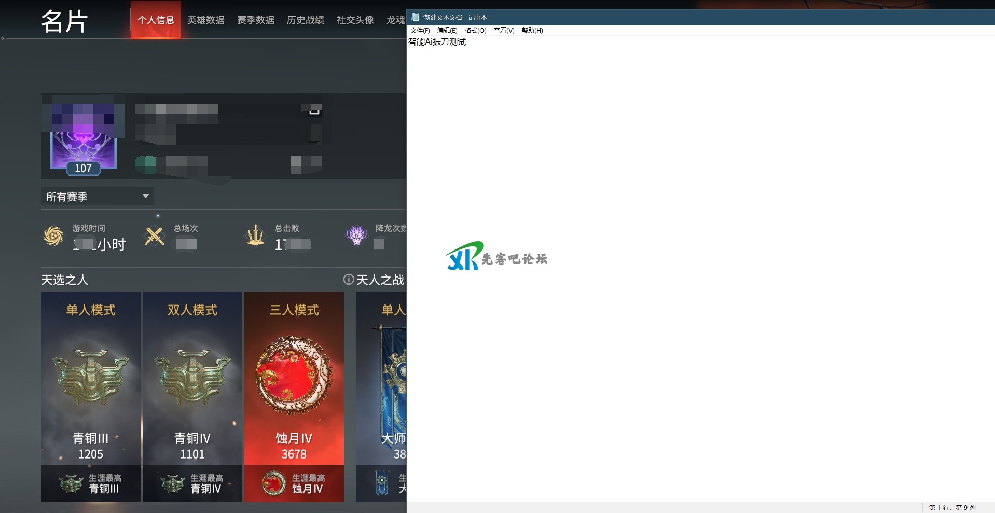
Task: Click the bronze emblem in 单人模式 card
Action: pos(91,376)
